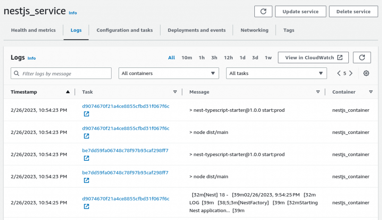Image resolution: width=382 pixels, height=220 pixels.
Task: Select the 1d log time range
Action: coord(242,57)
